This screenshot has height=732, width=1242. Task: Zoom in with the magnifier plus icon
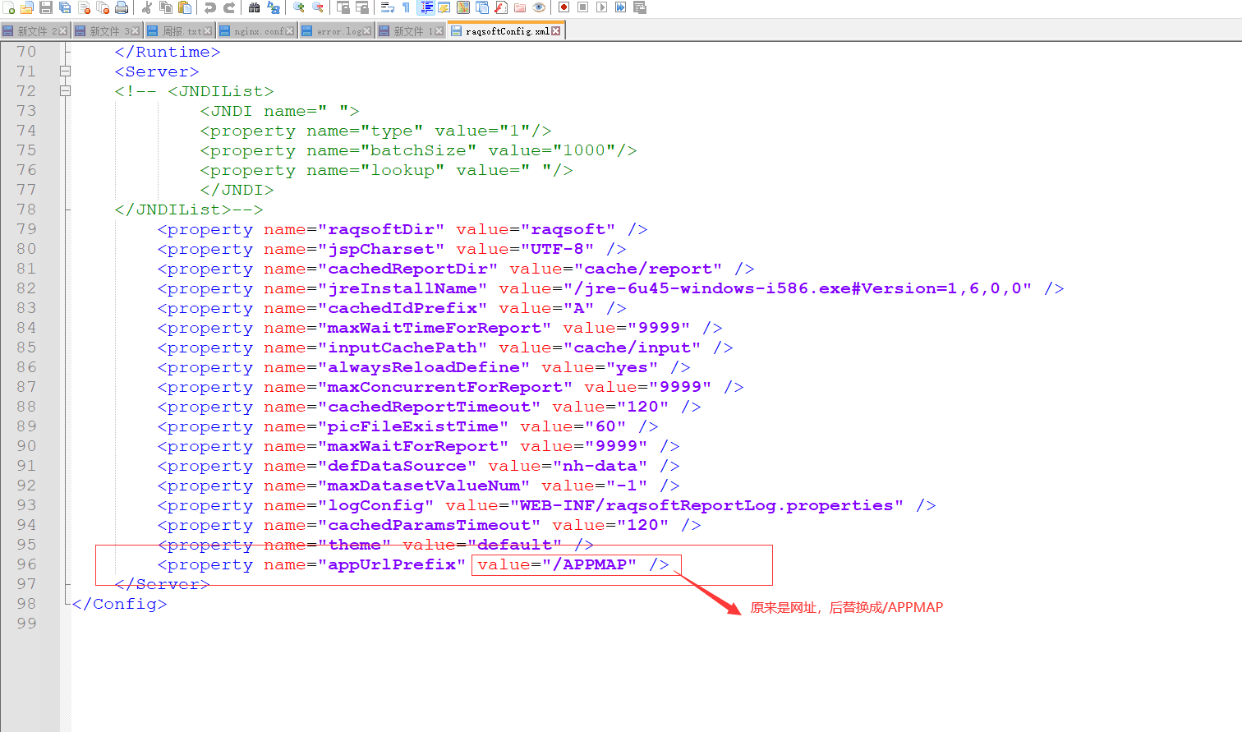[x=298, y=7]
